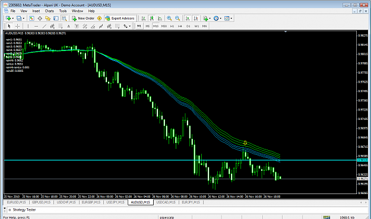Close the Strategy Tester panel
371x219 pixels.
click(5, 208)
